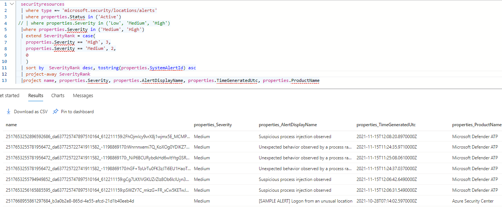Click the Azure Security Center product cell

(x=473, y=201)
